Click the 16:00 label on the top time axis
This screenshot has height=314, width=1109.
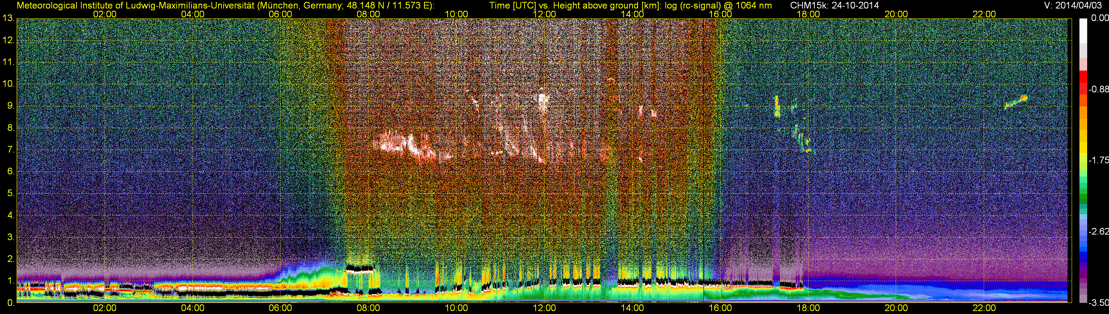(x=720, y=14)
